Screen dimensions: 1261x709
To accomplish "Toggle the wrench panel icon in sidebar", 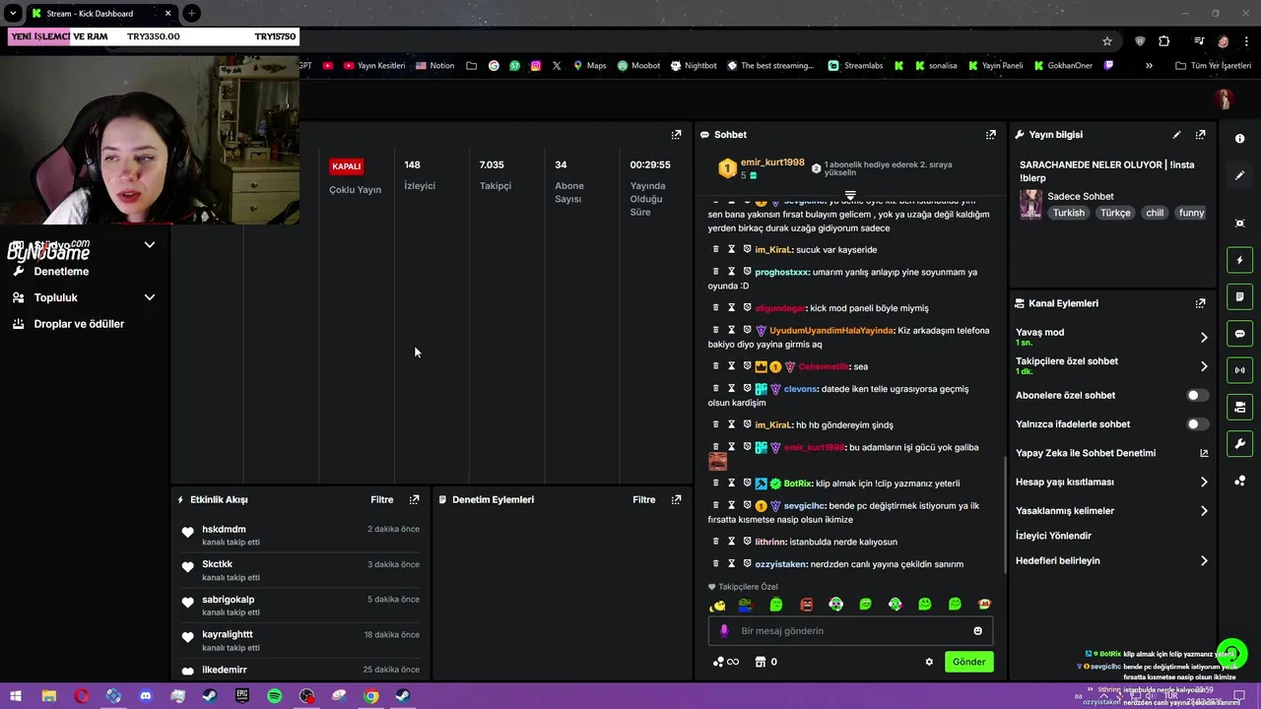I will [1239, 443].
